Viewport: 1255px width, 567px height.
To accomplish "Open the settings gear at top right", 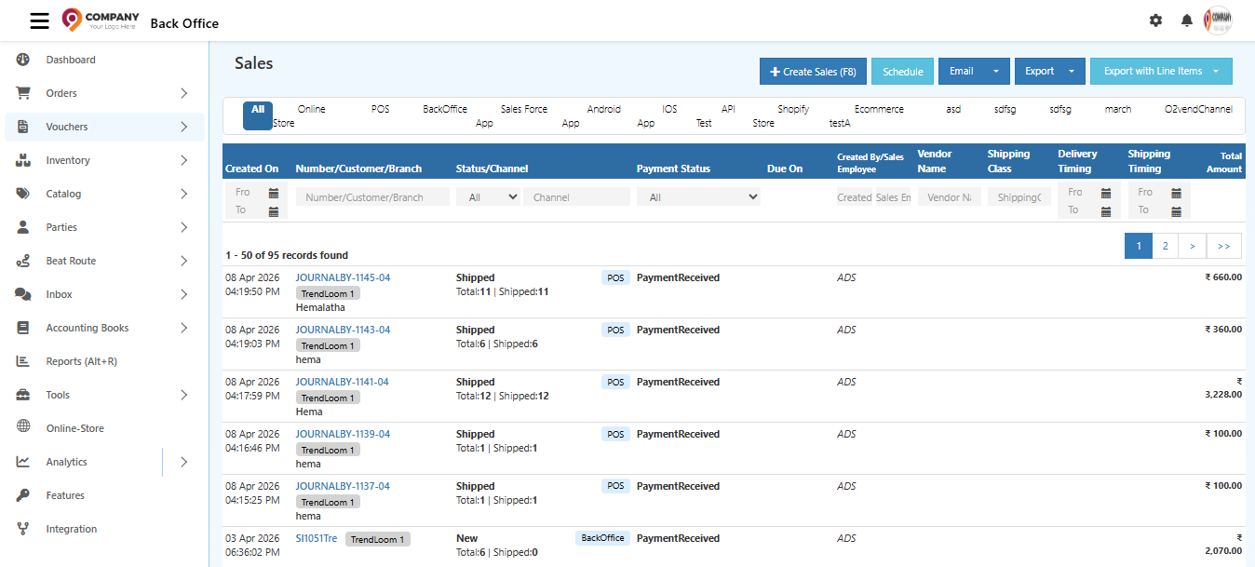I will (1155, 20).
